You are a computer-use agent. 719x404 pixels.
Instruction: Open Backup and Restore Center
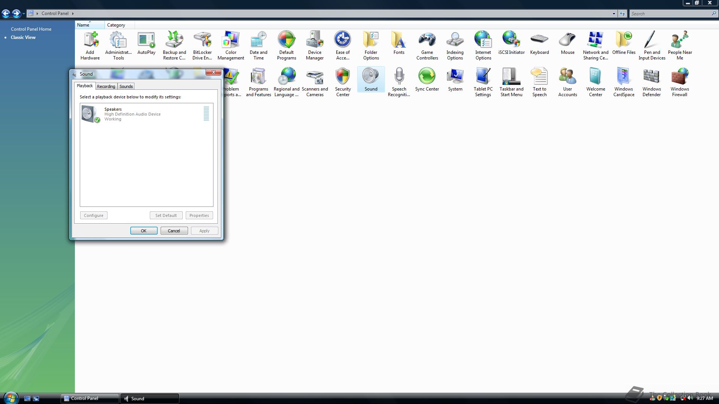click(x=175, y=45)
